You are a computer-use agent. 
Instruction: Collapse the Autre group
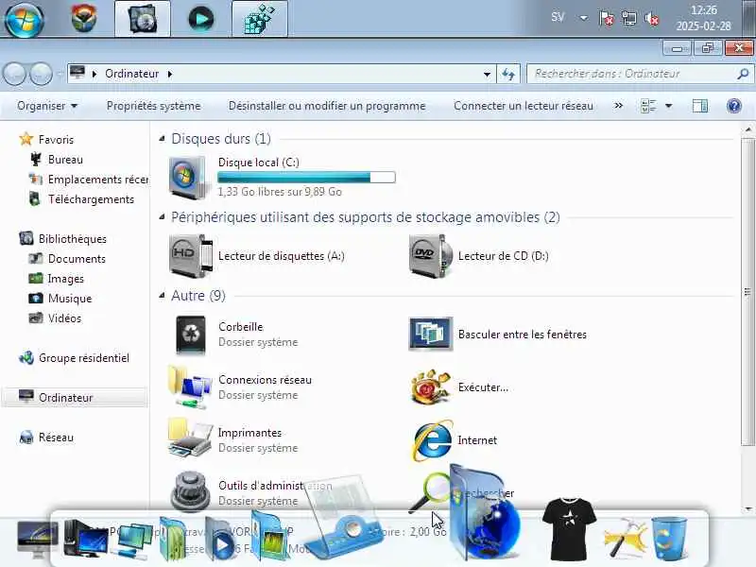(162, 296)
